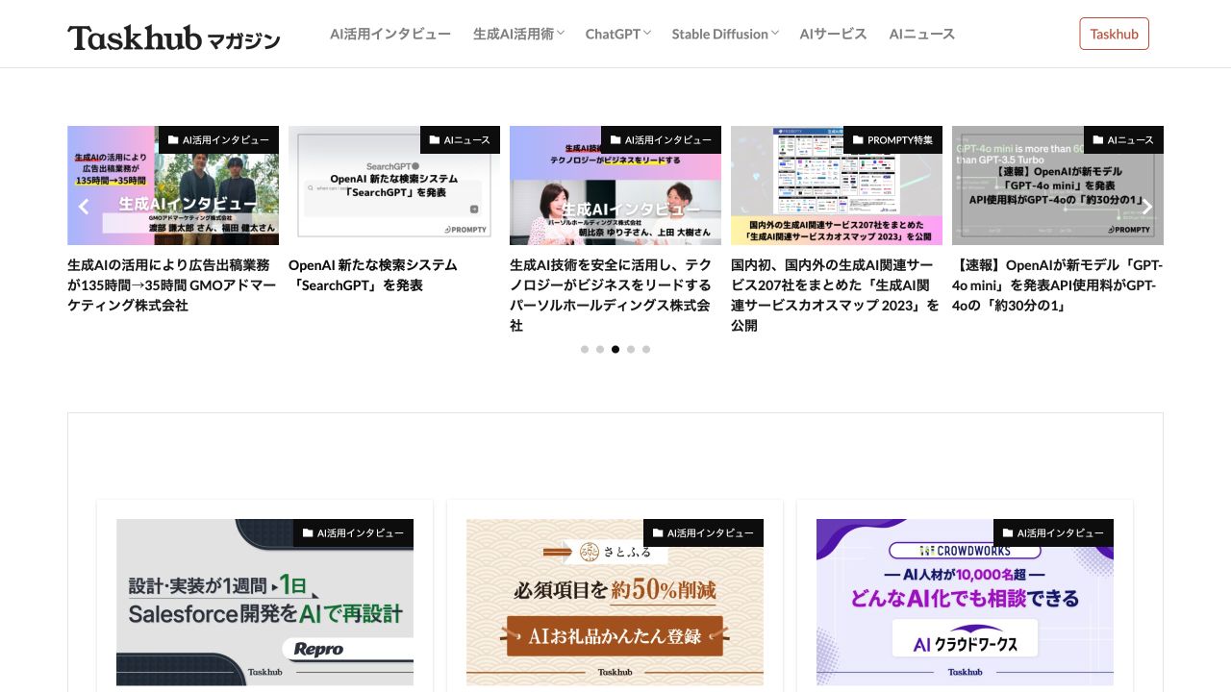Expand the 生成AI活用術 dropdown menu
Screen dimensions: 1231x692
(518, 34)
